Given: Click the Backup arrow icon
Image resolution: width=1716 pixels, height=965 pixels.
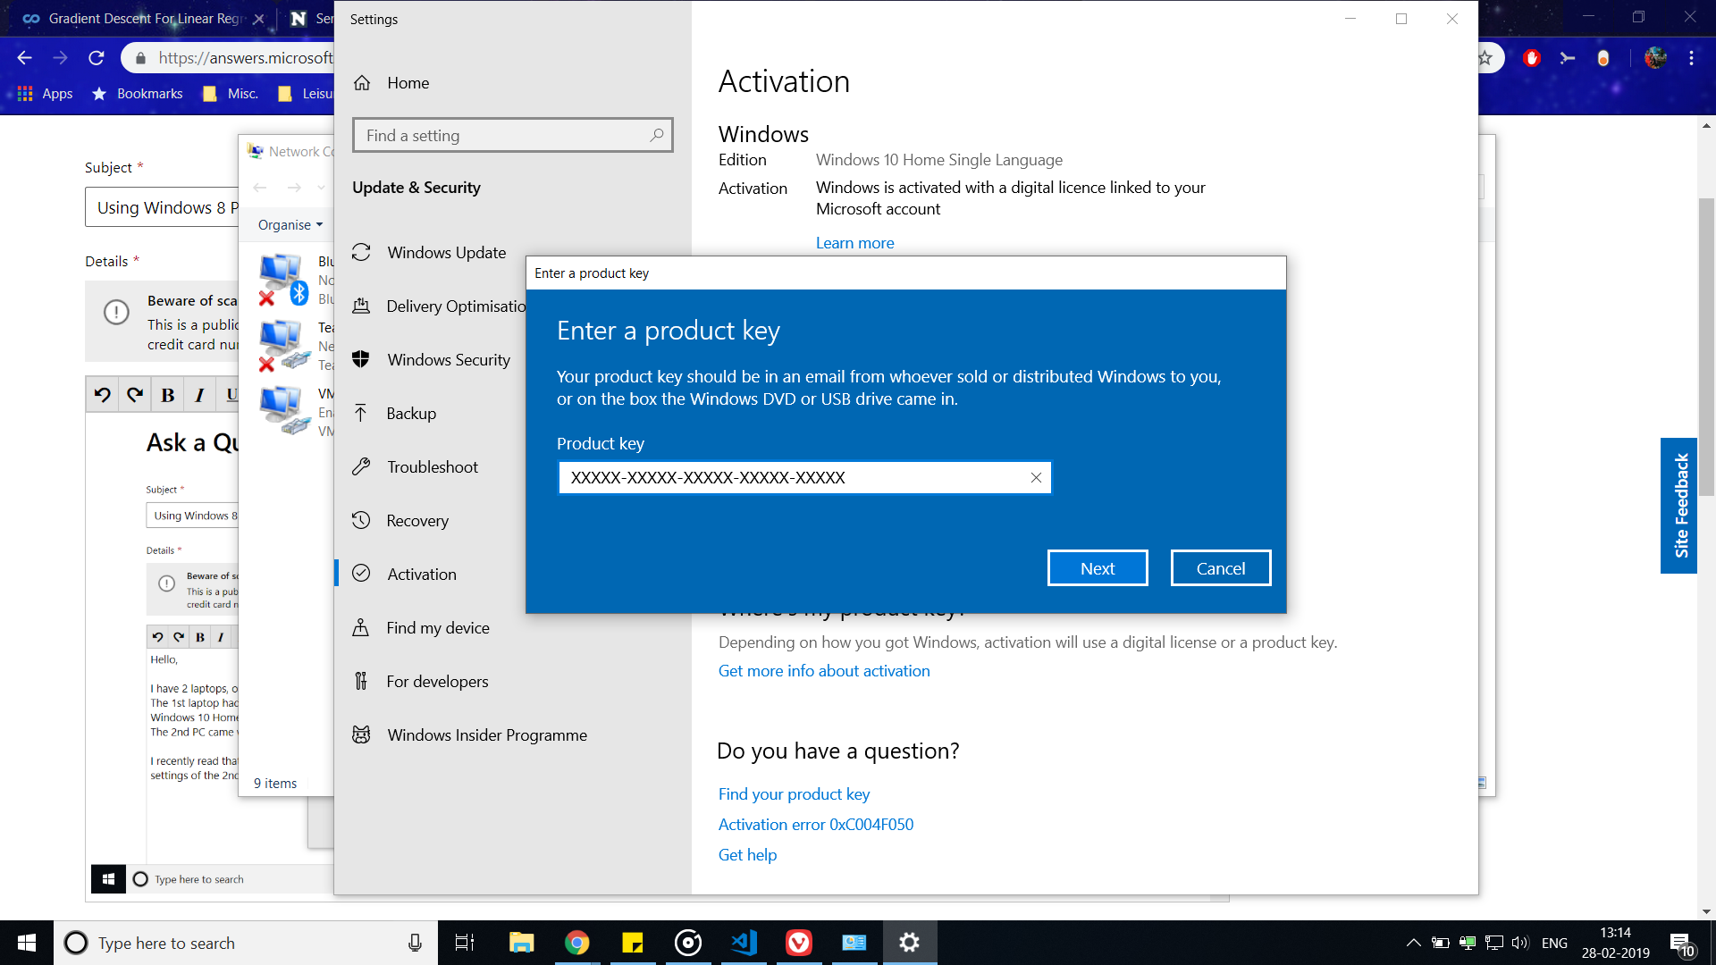Looking at the screenshot, I should coord(361,413).
